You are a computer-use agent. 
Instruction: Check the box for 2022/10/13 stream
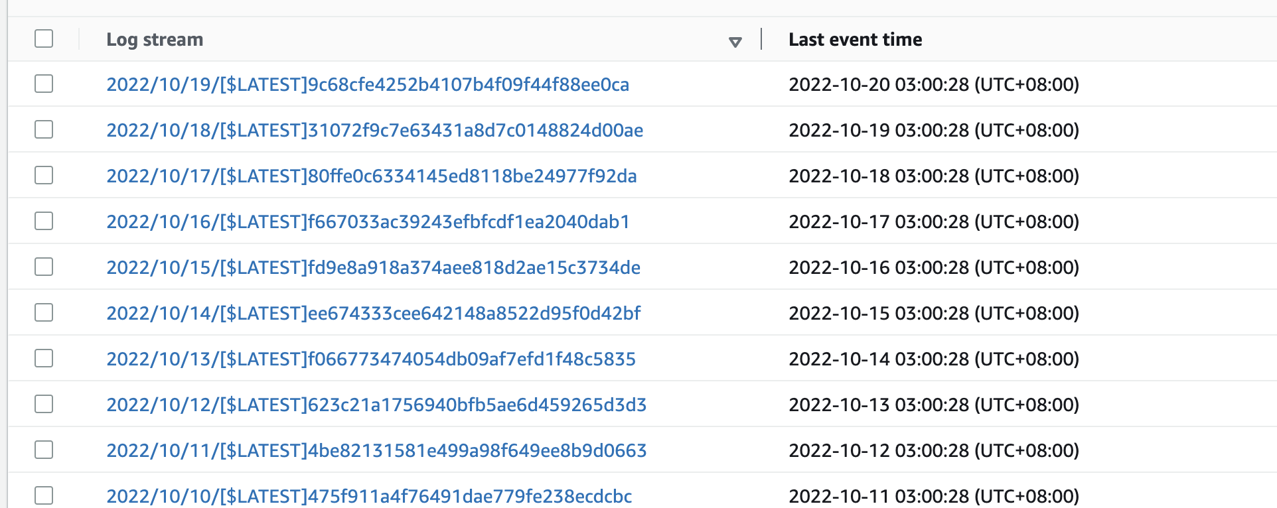coord(44,358)
